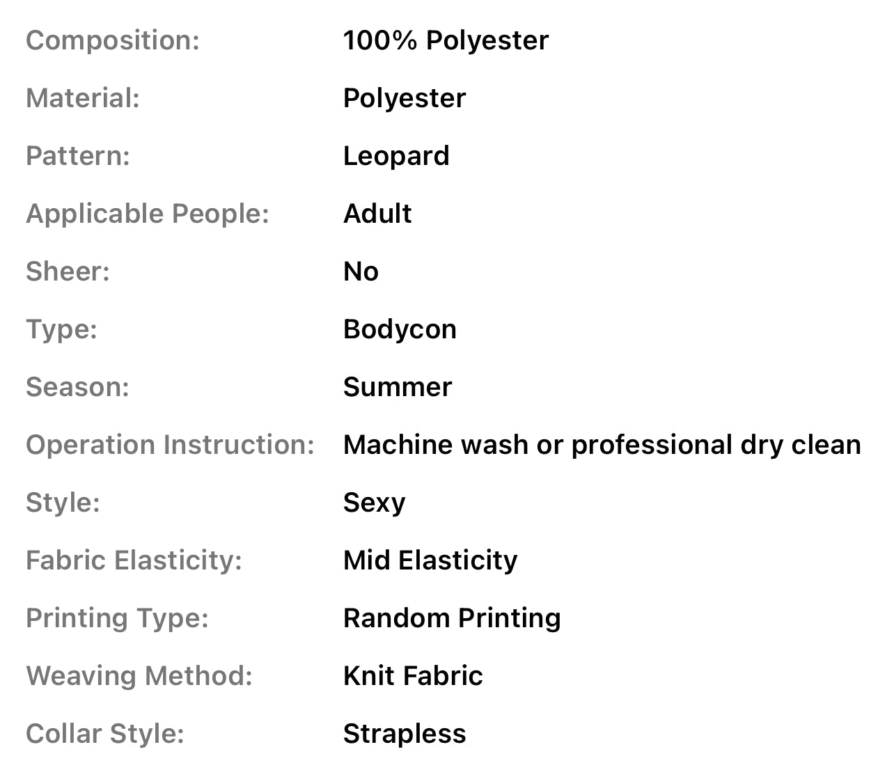Click the Summer value
894x763 pixels.
coord(398,387)
